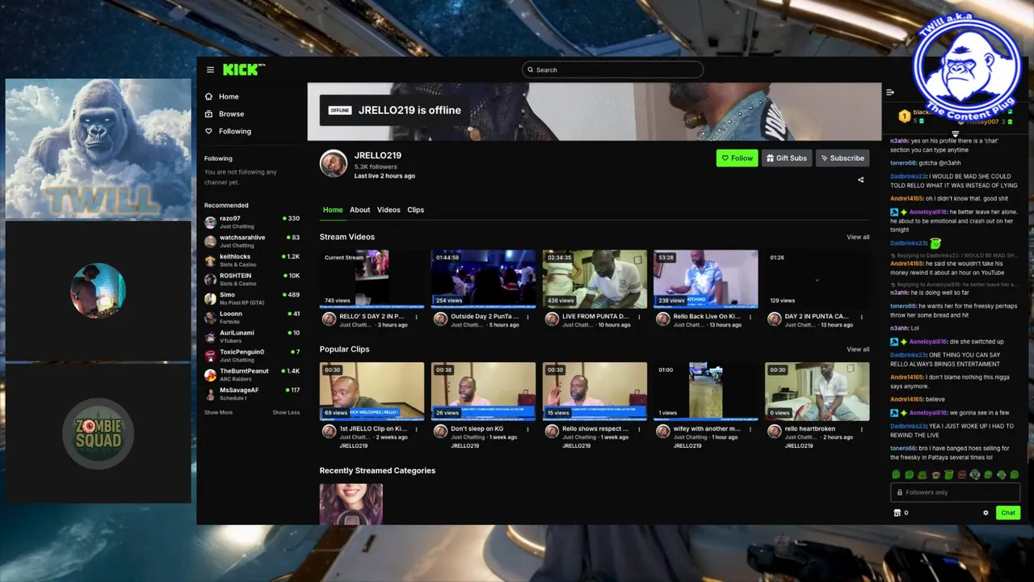The image size is (1034, 582).
Task: Open the ToxicPenguin0 recommended channel
Action: (x=251, y=356)
